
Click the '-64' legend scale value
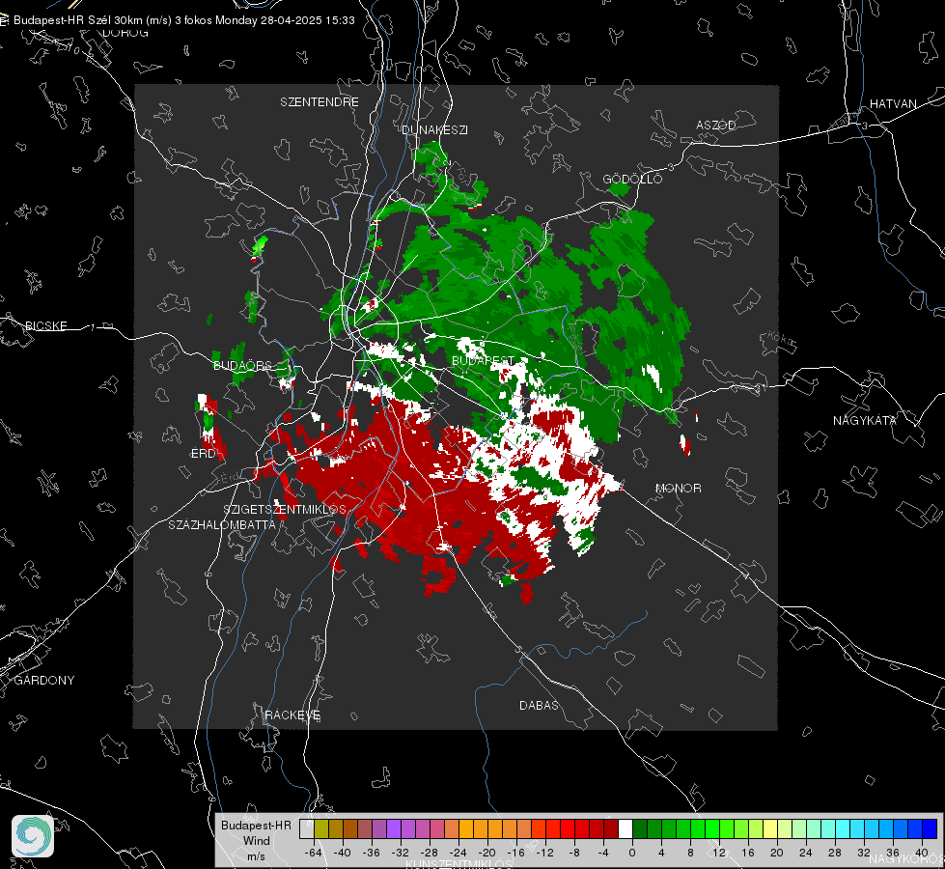point(314,853)
